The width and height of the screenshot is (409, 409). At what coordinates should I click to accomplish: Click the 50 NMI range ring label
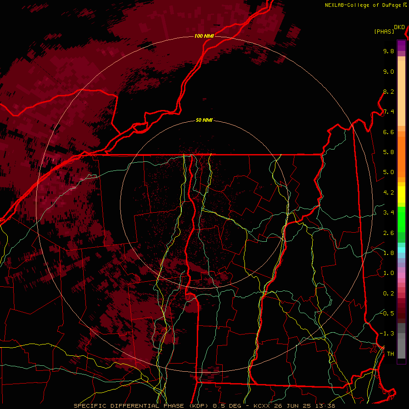click(x=204, y=120)
